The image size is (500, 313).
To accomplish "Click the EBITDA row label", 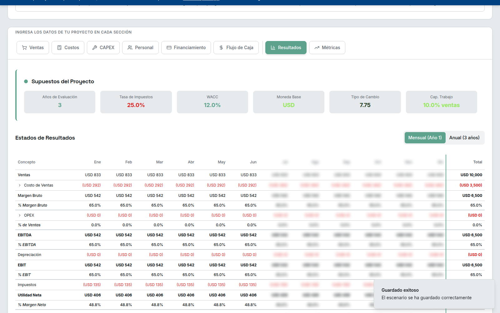I will coord(25,235).
